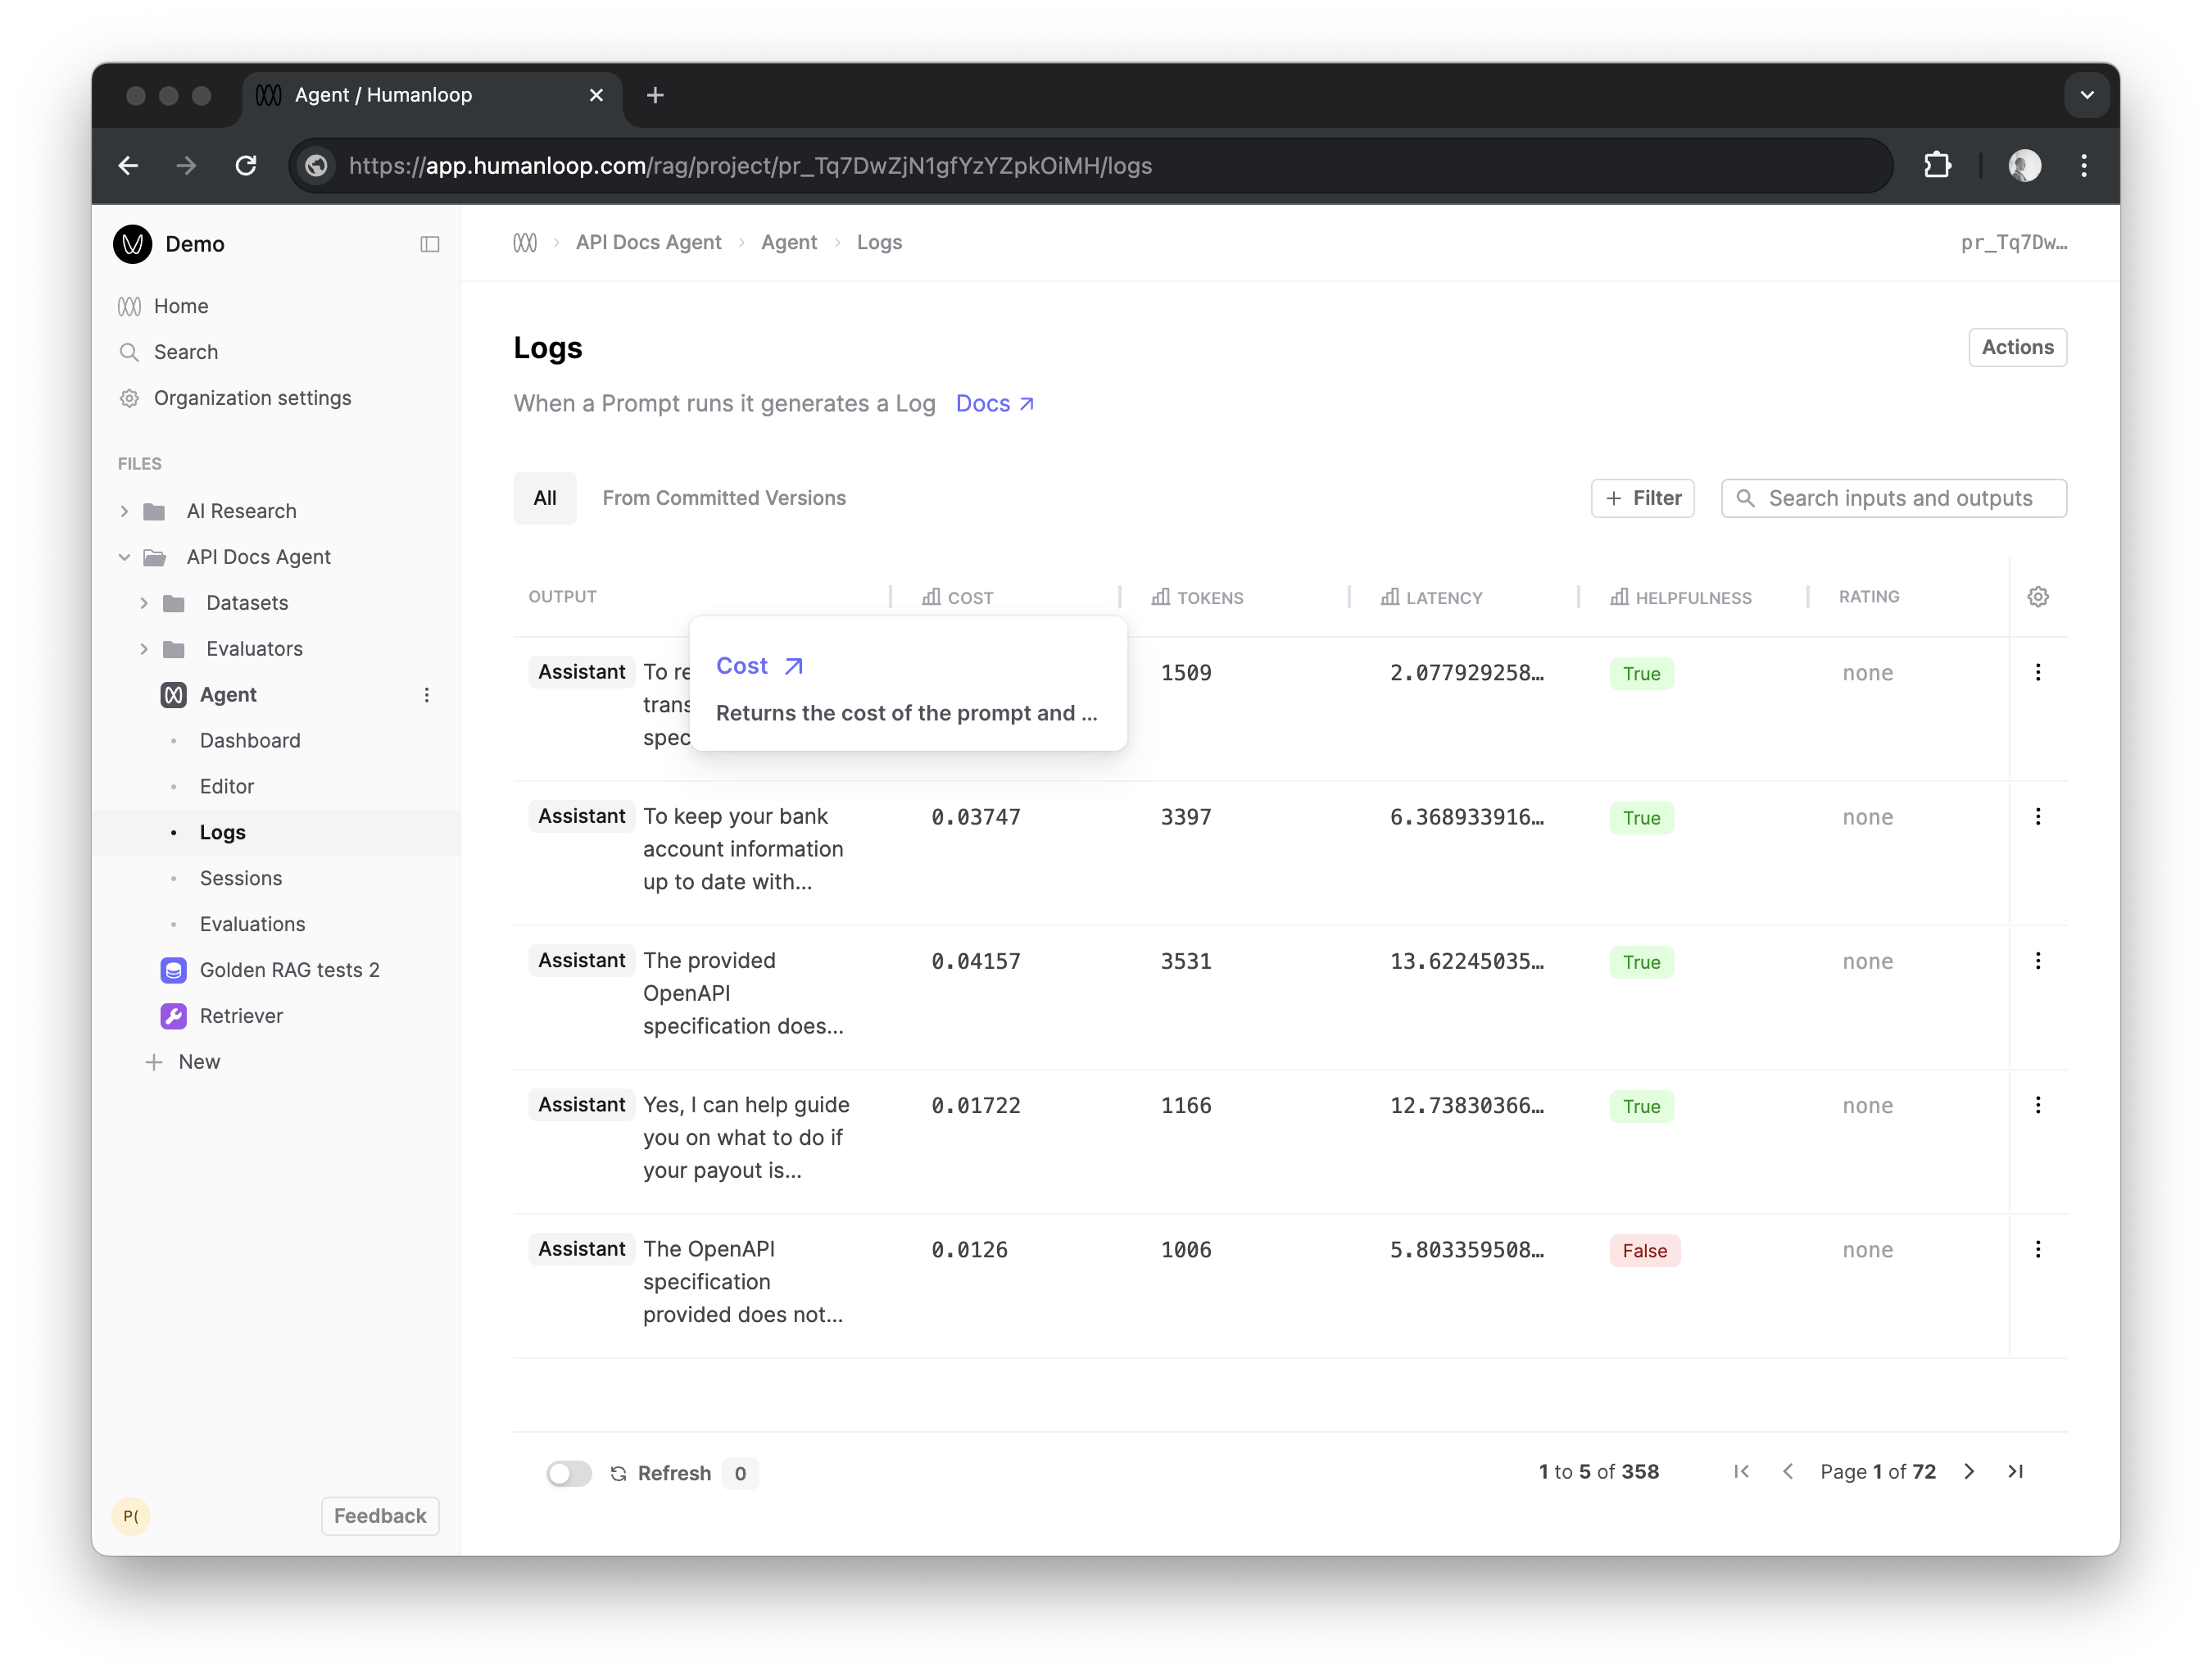Copy the pr_Tq7Dw… project ID

point(2013,243)
